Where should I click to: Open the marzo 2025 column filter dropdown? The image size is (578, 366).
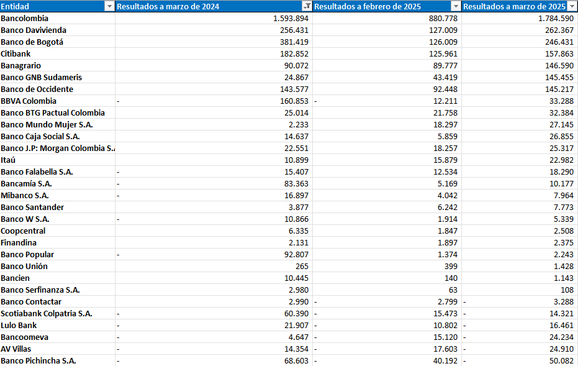[572, 6]
